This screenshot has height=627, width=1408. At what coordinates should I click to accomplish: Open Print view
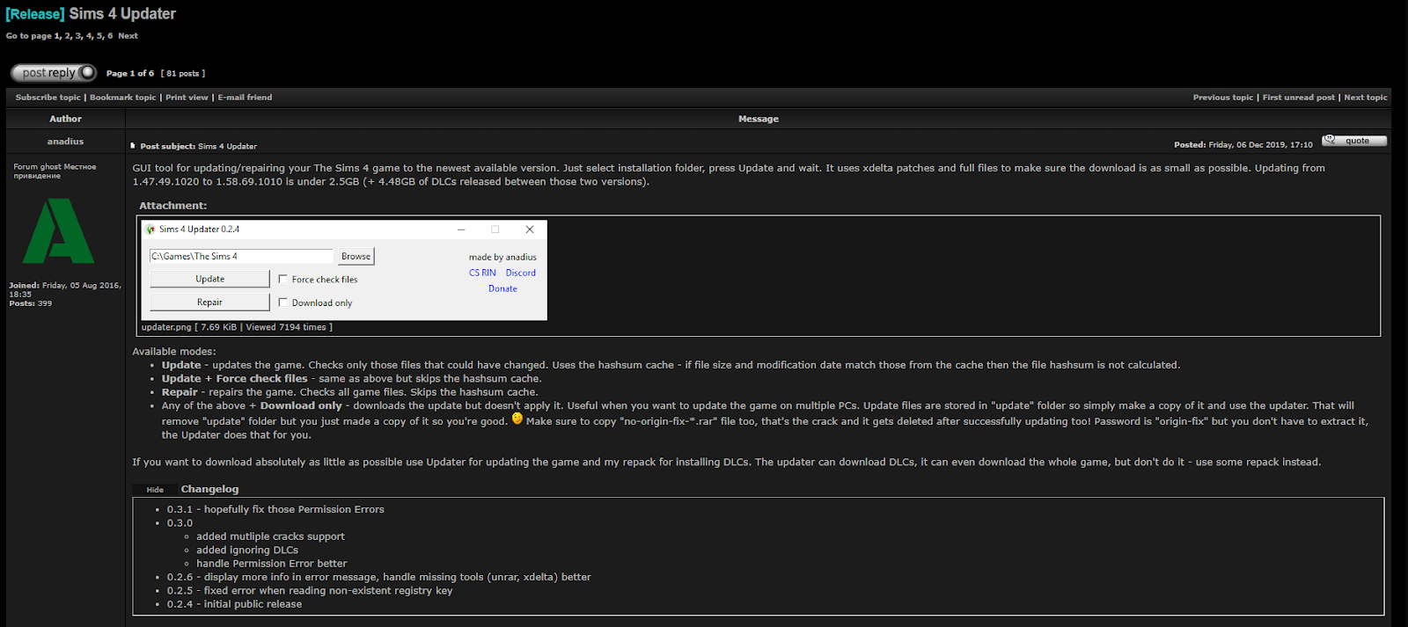(x=187, y=98)
